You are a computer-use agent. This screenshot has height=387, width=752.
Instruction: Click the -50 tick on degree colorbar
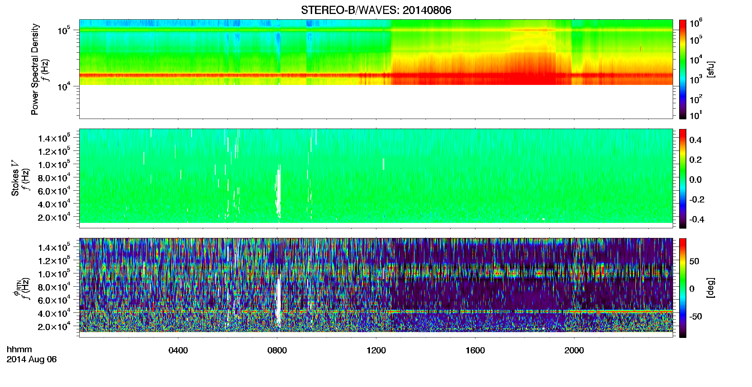tap(695, 316)
